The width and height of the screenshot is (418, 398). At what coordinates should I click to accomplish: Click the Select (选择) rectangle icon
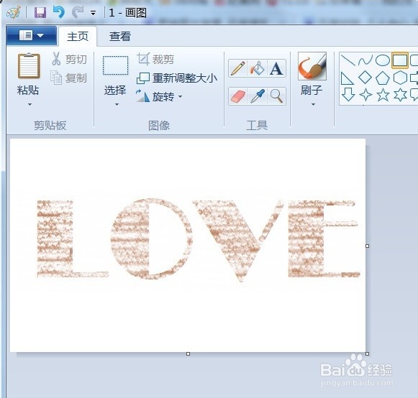pos(115,65)
